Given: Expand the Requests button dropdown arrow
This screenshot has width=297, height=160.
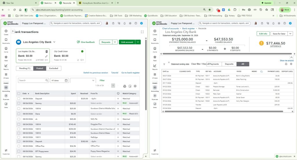Looking at the screenshot, I should [115, 42].
